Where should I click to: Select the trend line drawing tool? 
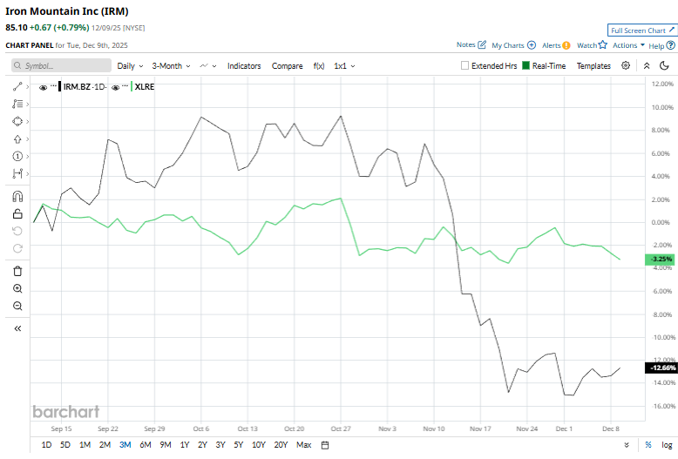[17, 87]
